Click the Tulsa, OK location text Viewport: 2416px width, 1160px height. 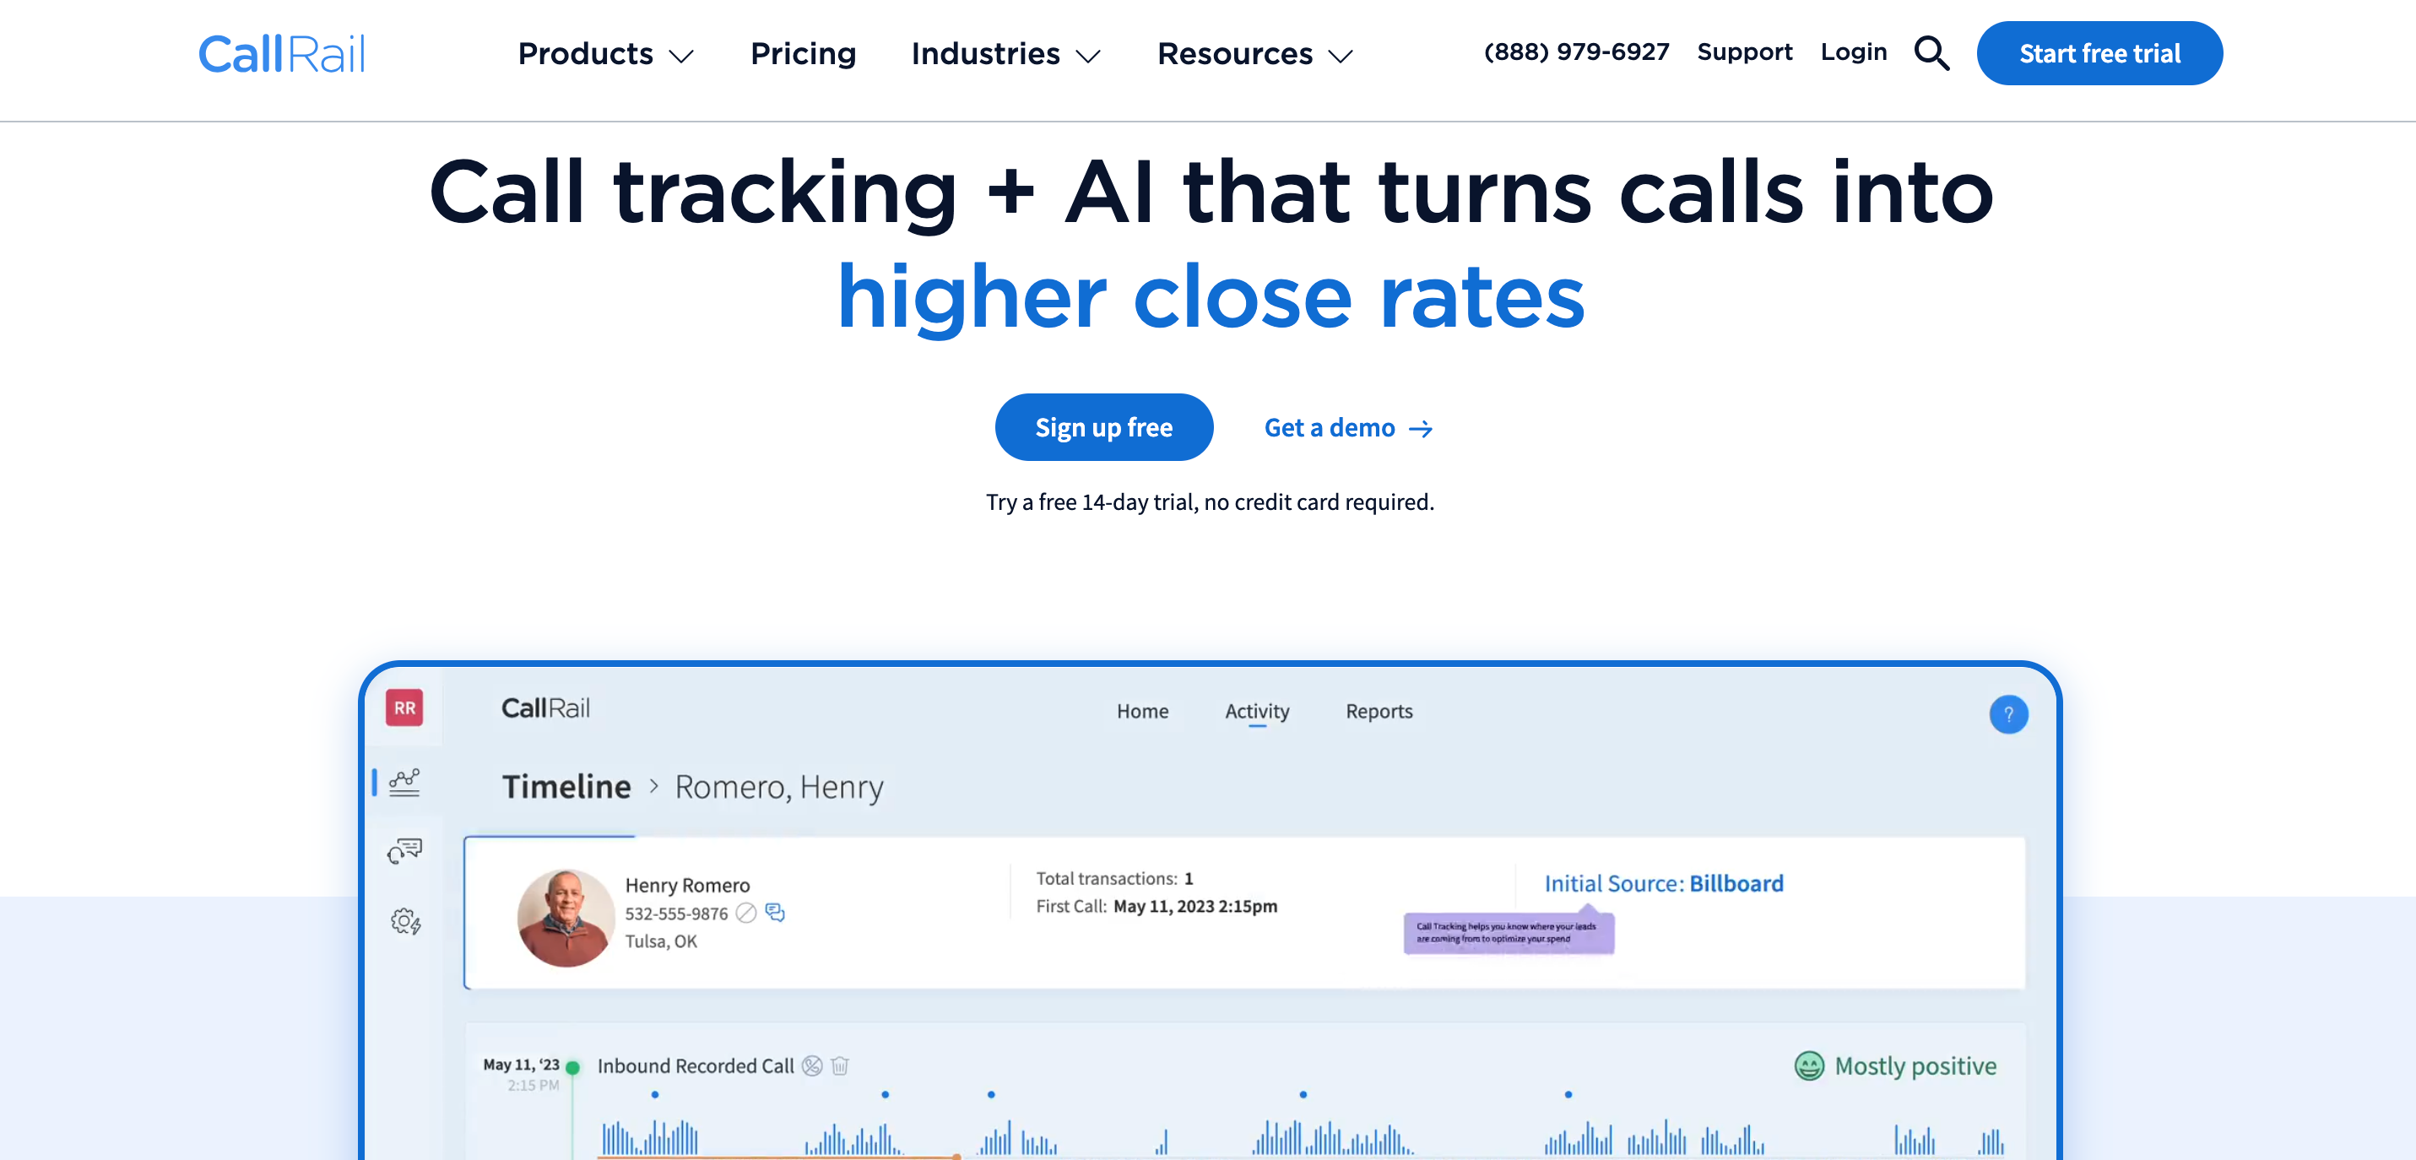660,941
